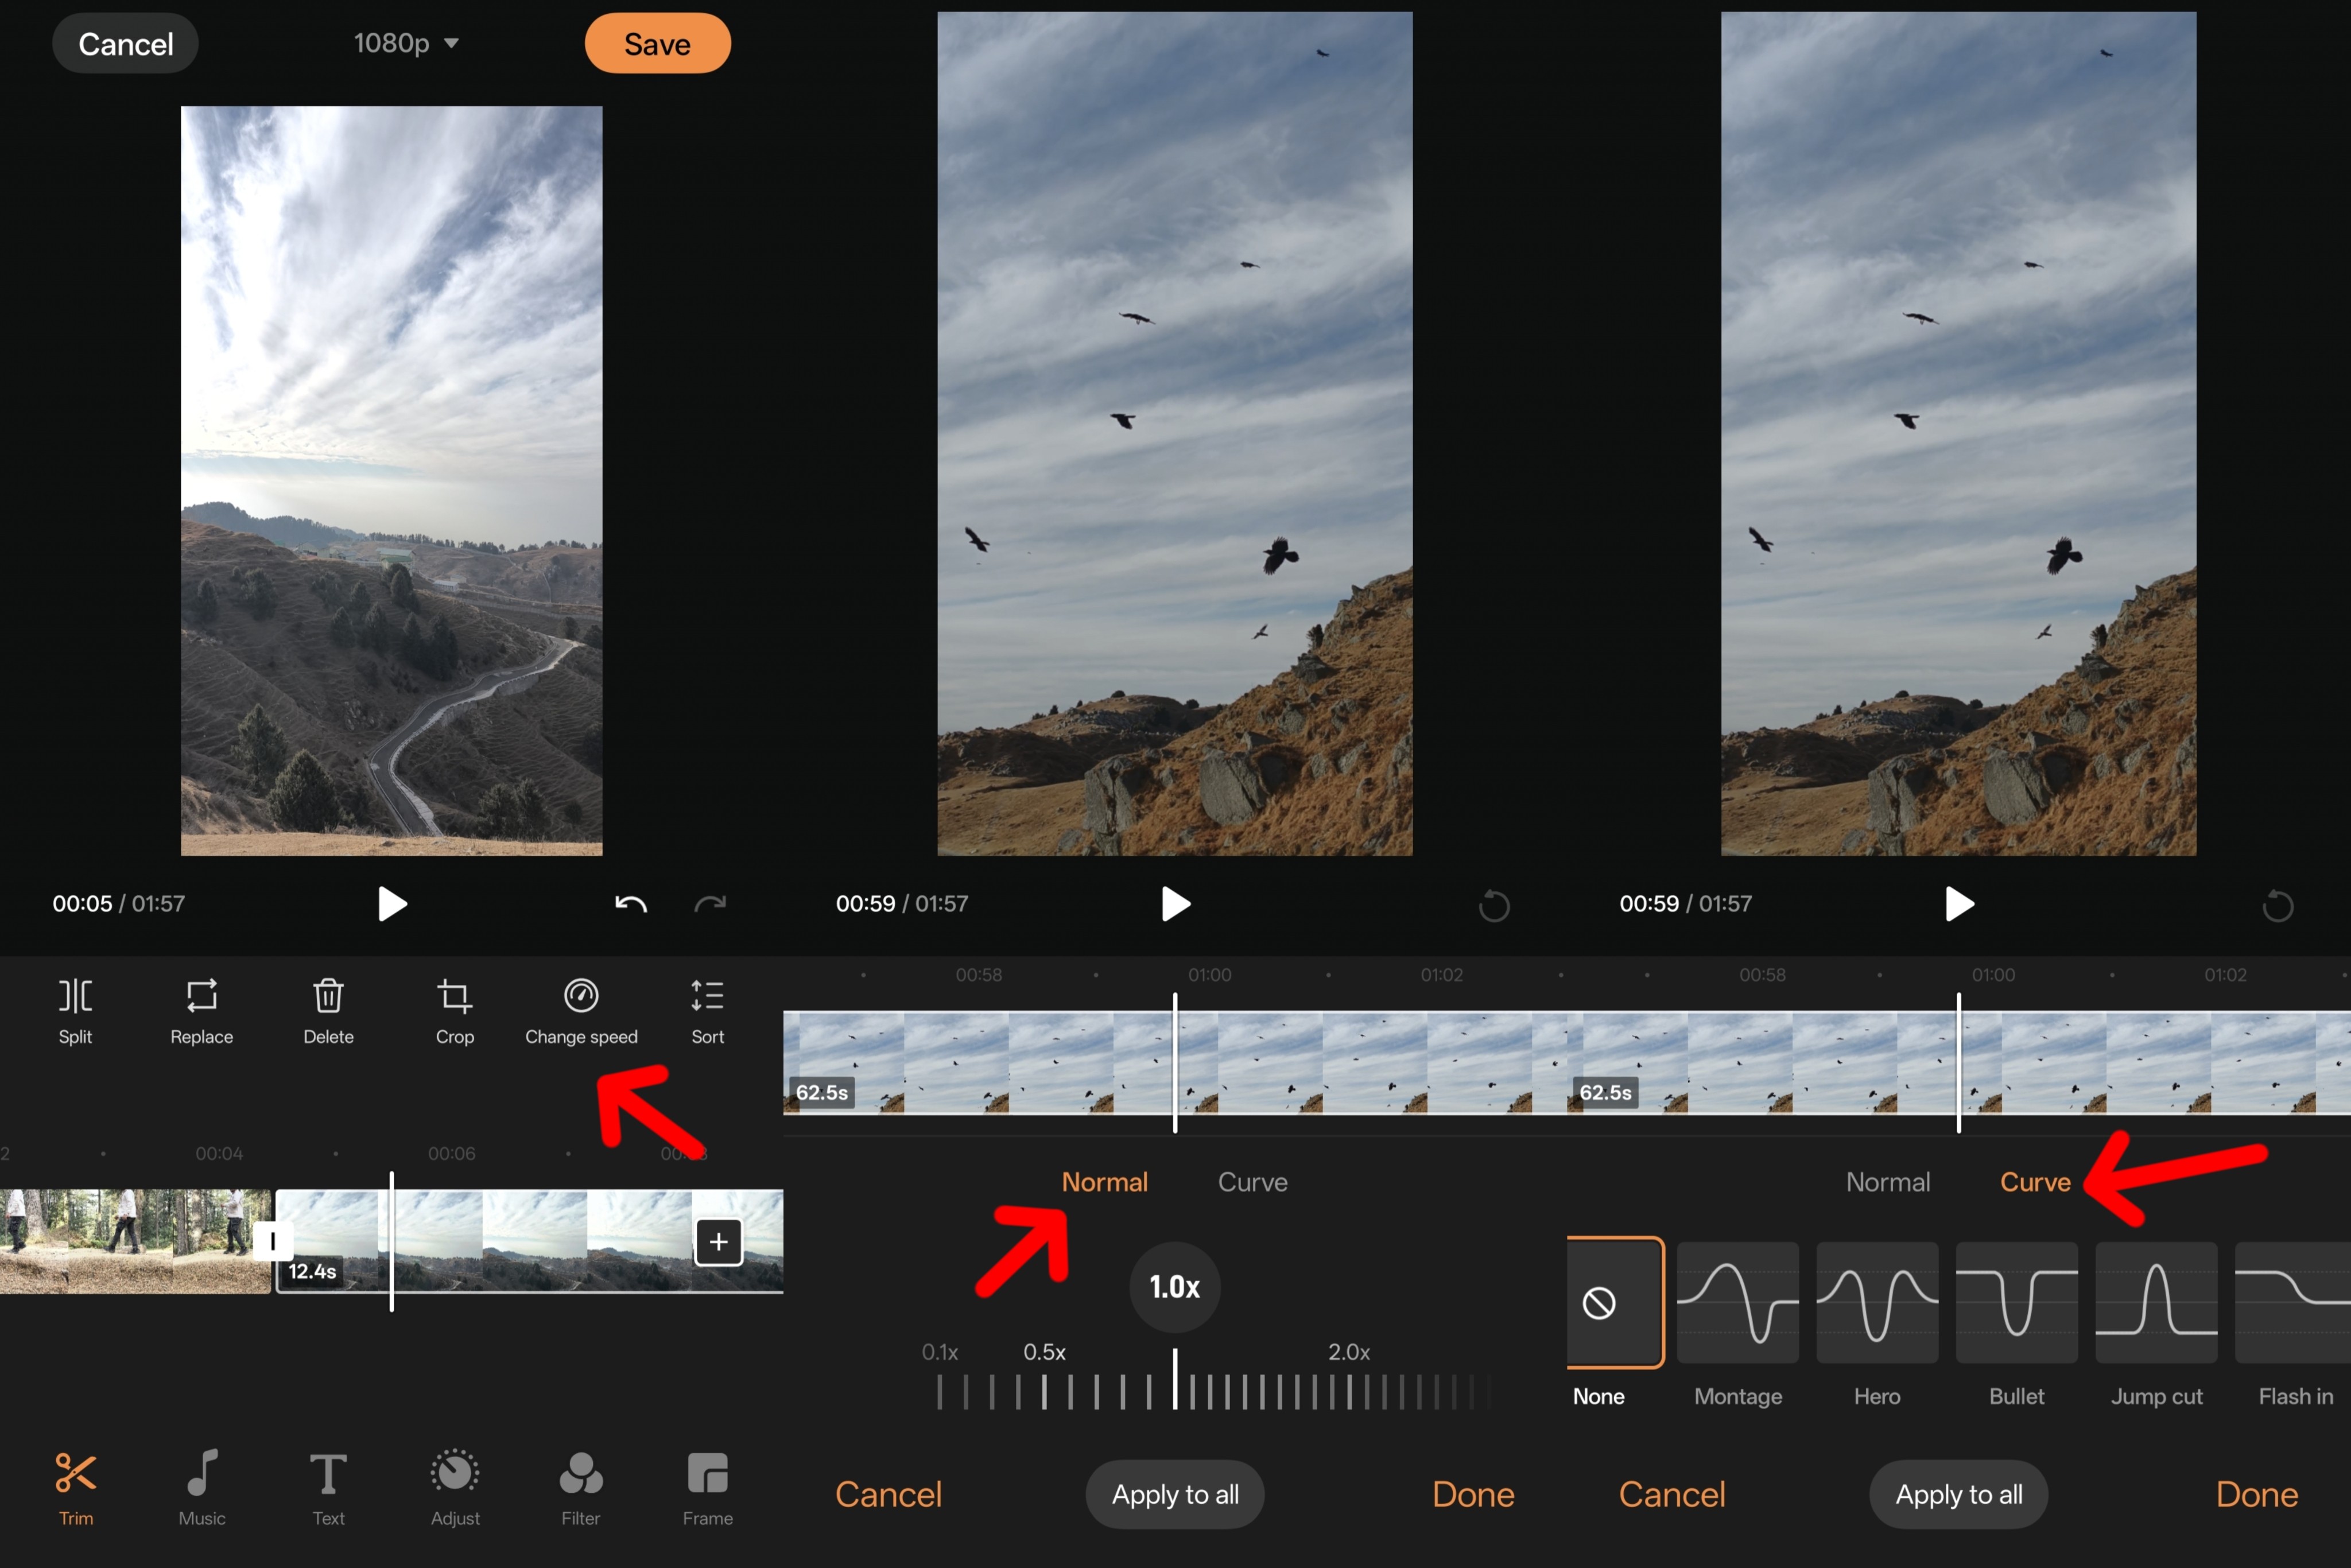
Task: Confirm Done in the Normal speed panel
Action: [1473, 1494]
